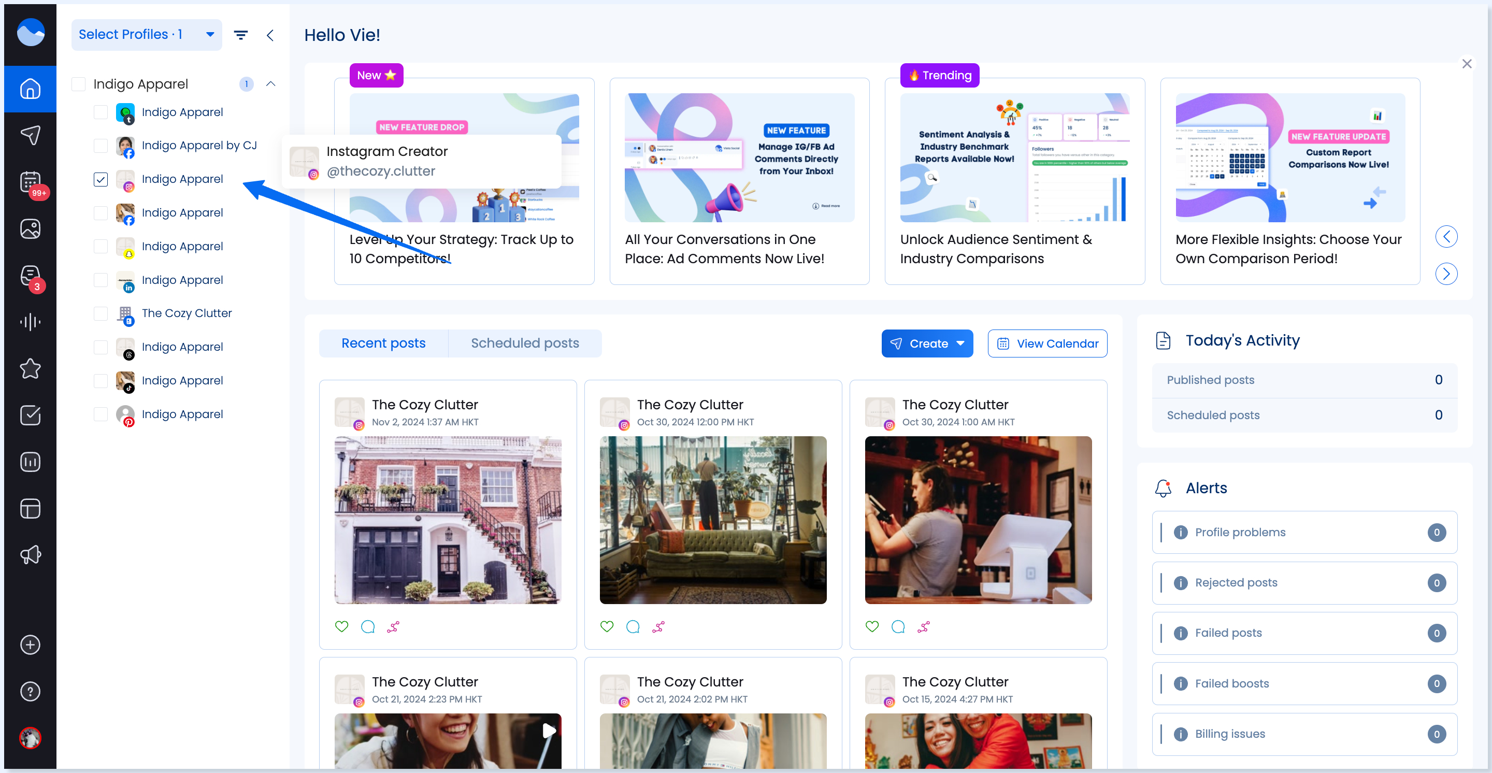Open the Help question mark icon
Screen dimensions: 1492x773
click(x=30, y=691)
